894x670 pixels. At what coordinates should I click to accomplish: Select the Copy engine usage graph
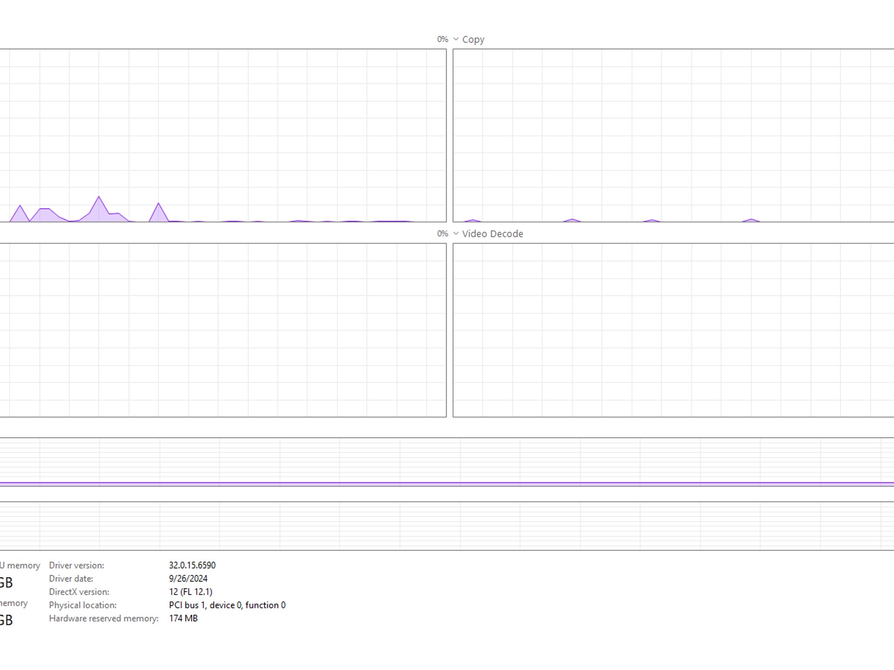coord(674,136)
